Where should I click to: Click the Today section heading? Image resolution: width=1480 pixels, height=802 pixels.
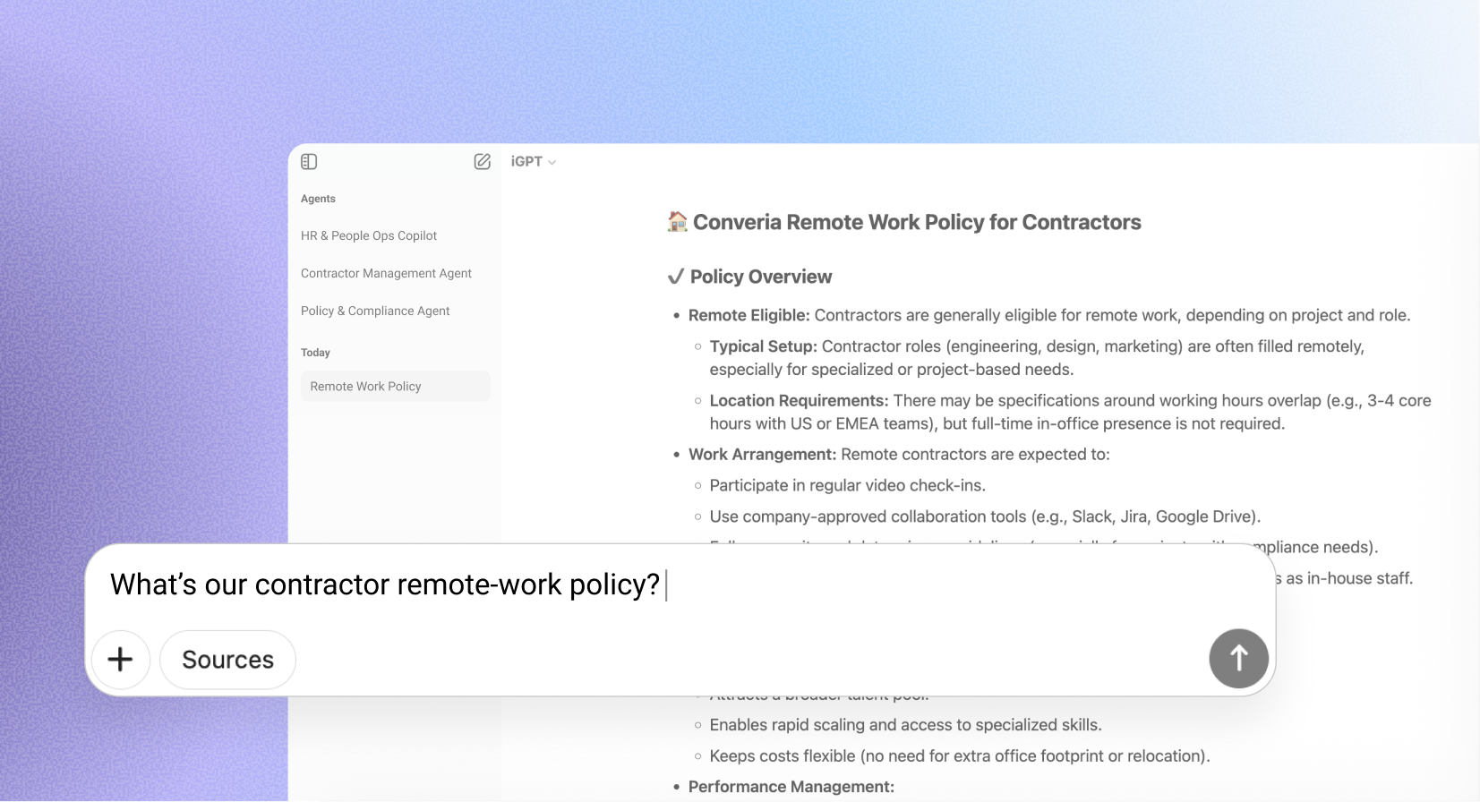(x=315, y=353)
